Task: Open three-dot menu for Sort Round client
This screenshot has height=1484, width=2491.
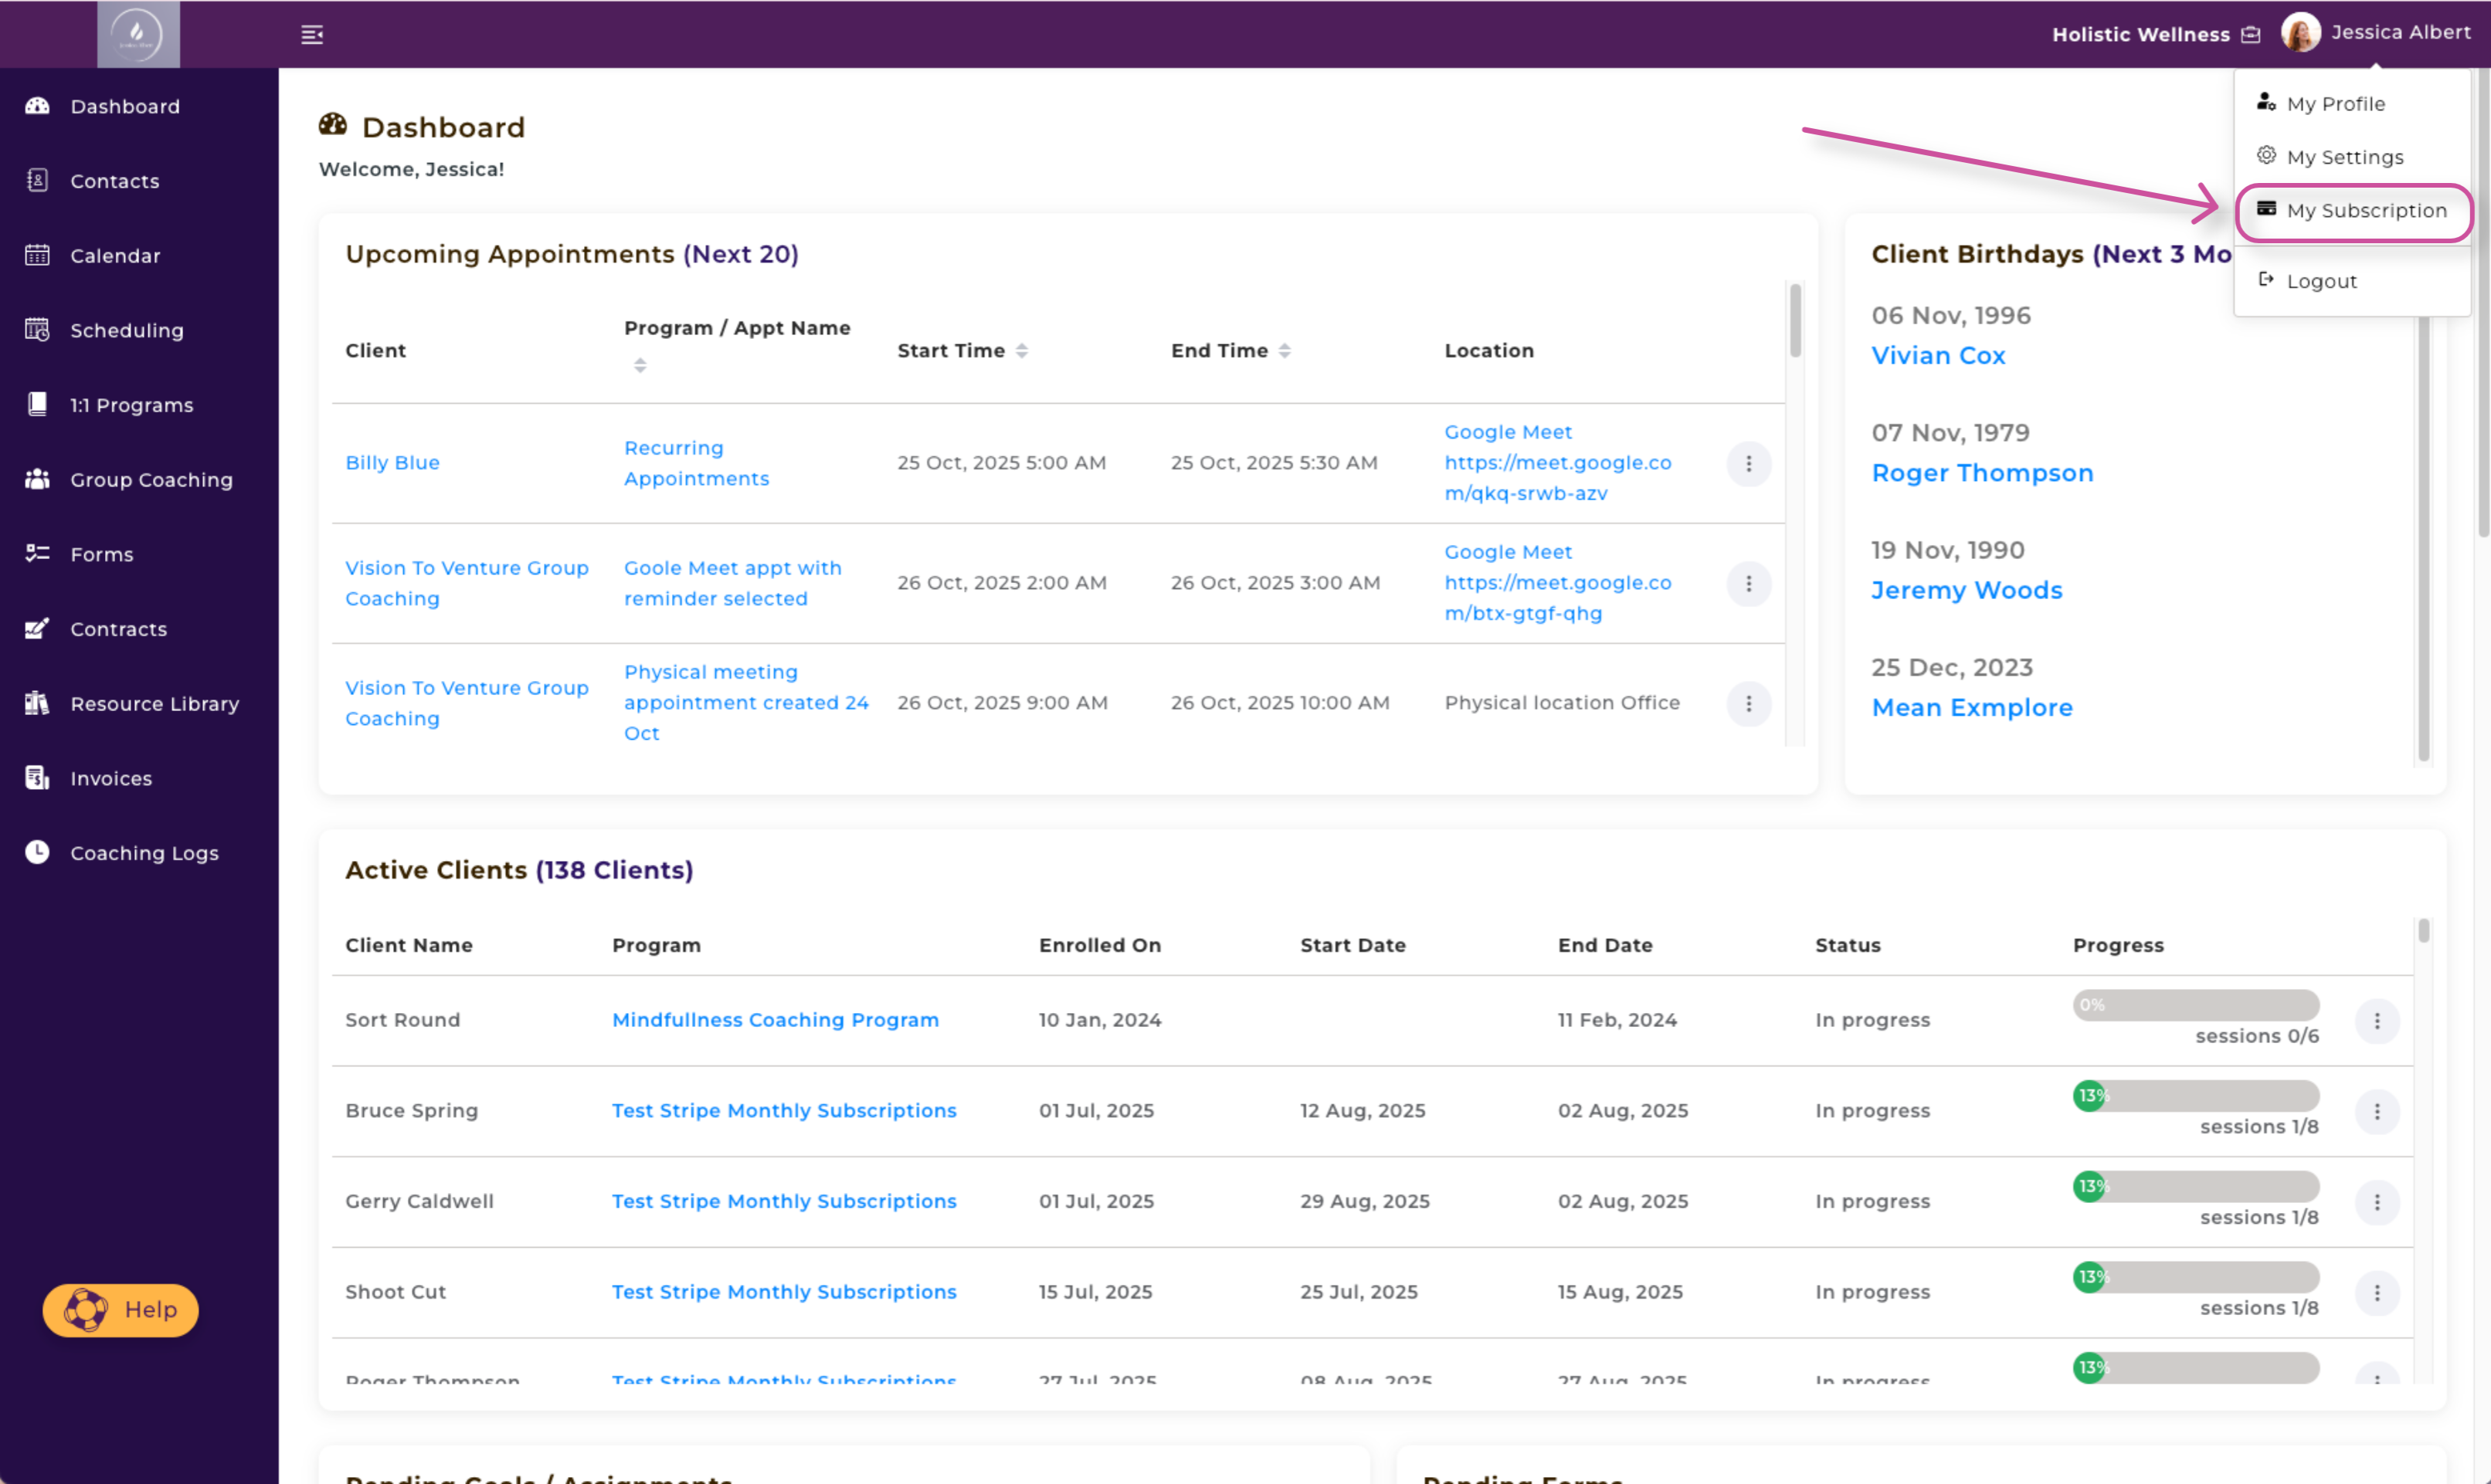Action: tap(2377, 1021)
